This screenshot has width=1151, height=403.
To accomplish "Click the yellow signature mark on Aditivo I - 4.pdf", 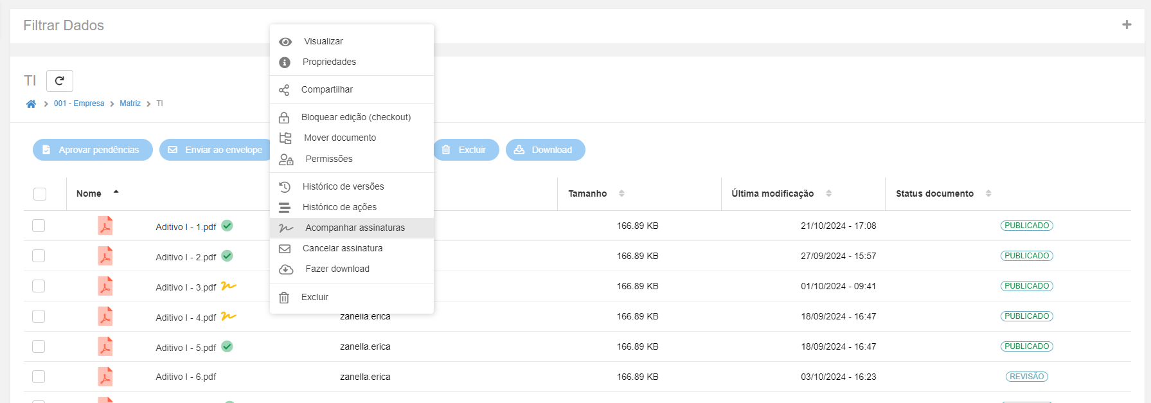I will [229, 316].
